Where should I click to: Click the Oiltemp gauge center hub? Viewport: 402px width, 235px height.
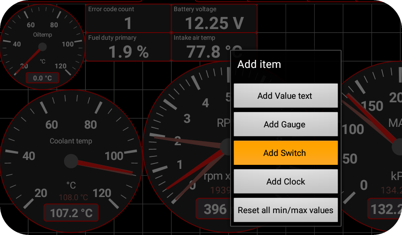[x=43, y=47]
